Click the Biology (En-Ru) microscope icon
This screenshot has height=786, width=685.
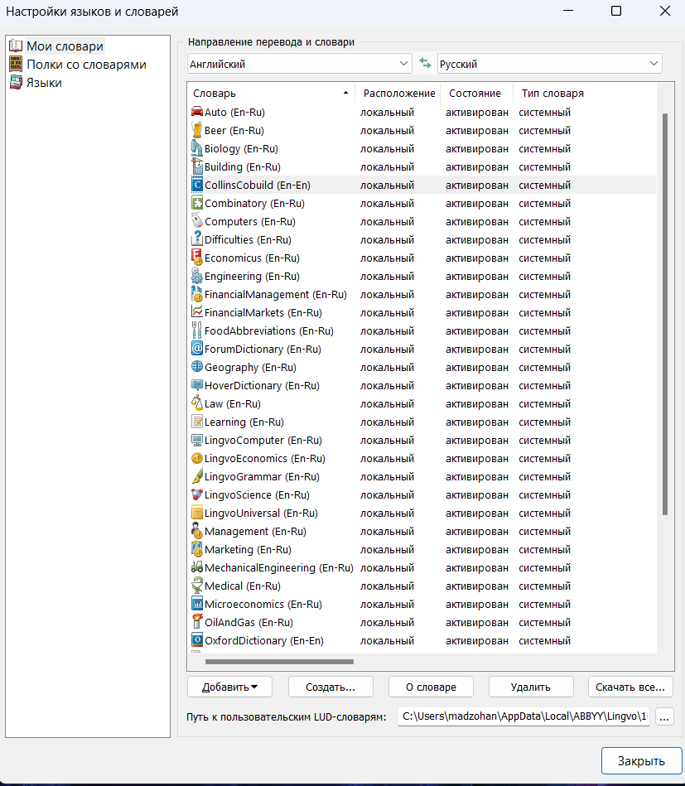click(197, 148)
